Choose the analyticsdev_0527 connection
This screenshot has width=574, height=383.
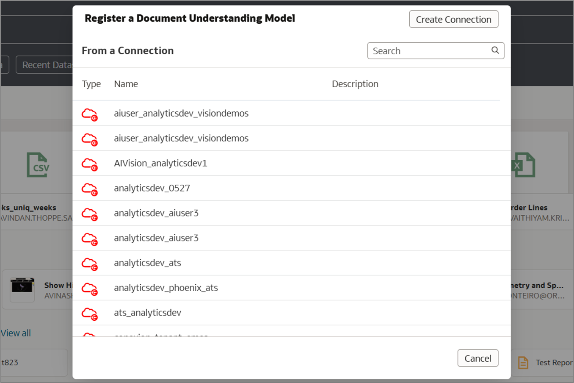(152, 188)
